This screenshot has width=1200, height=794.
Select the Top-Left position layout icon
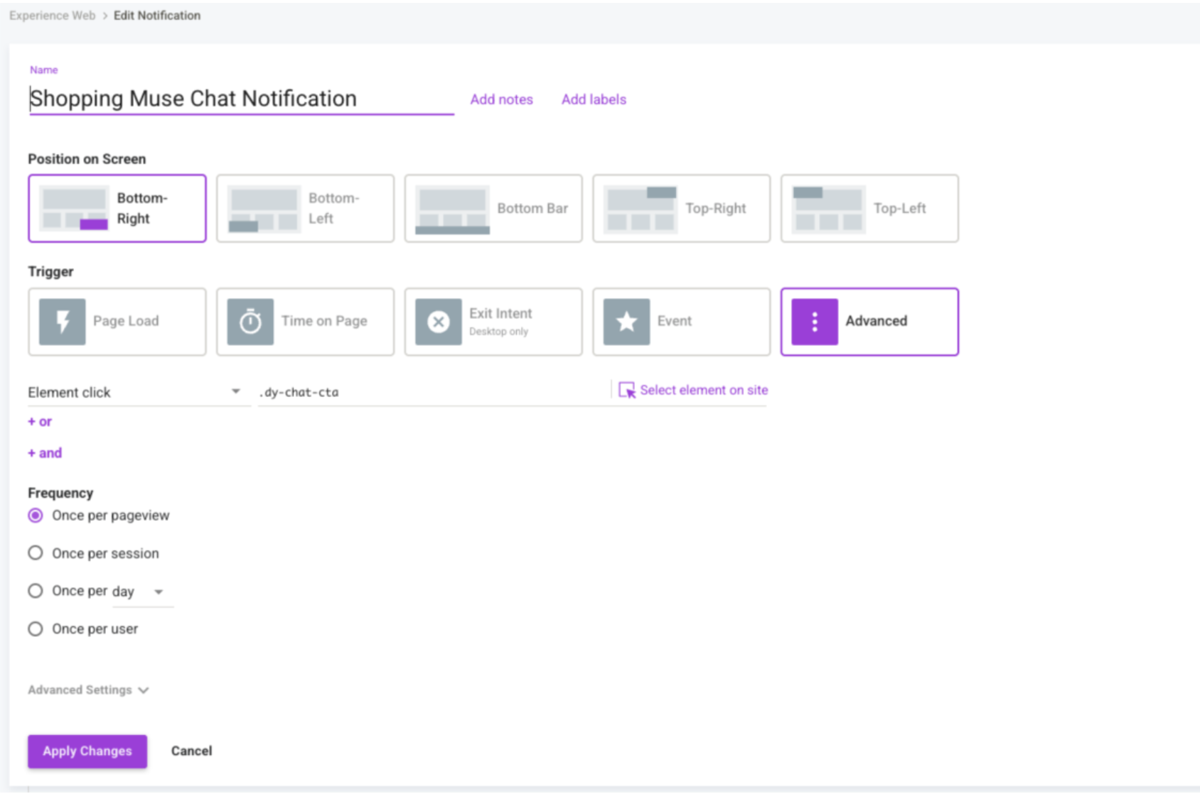(x=828, y=209)
